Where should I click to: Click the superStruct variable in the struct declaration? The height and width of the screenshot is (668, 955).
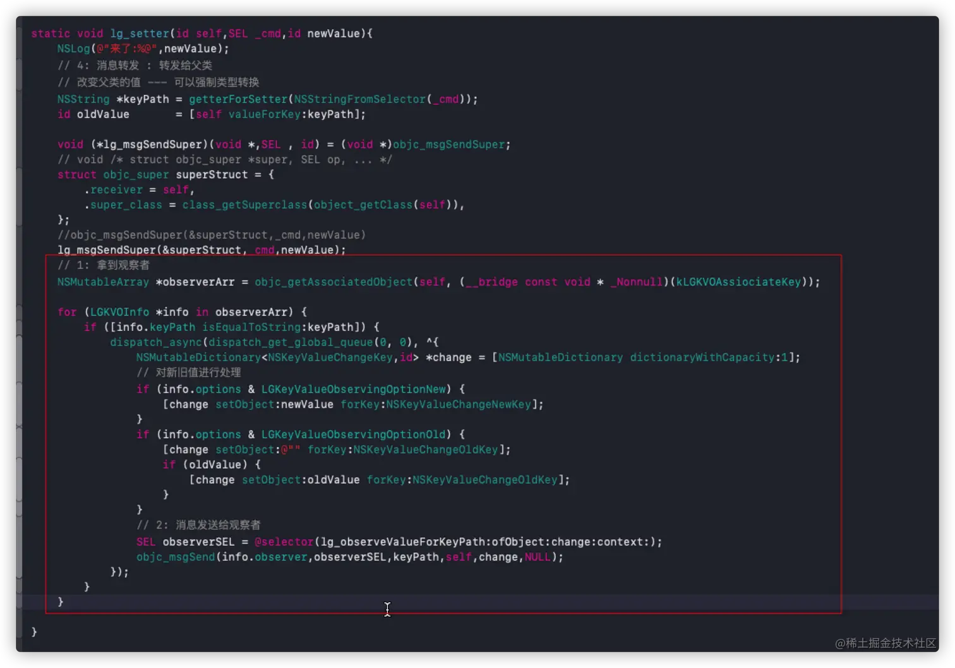click(x=212, y=175)
